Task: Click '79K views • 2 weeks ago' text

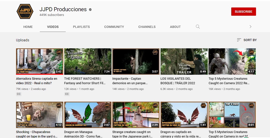Action: pyautogui.click(x=31, y=89)
